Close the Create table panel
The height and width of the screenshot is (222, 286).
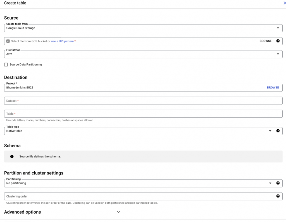[285, 3]
